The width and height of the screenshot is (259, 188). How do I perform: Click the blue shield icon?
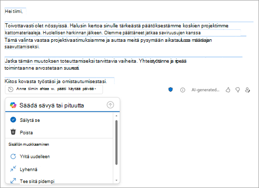tap(170, 90)
